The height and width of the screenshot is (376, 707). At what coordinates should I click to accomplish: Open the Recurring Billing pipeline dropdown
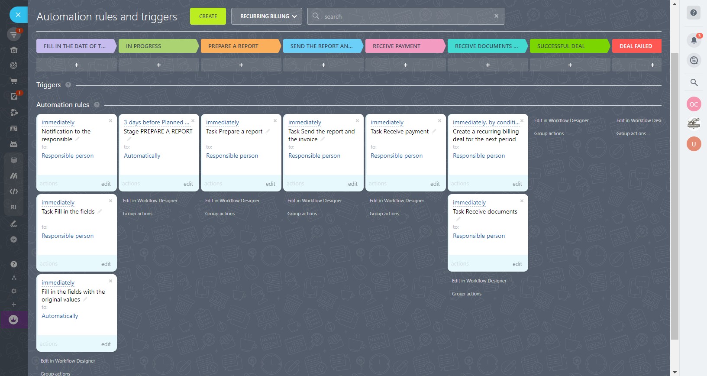coord(266,16)
